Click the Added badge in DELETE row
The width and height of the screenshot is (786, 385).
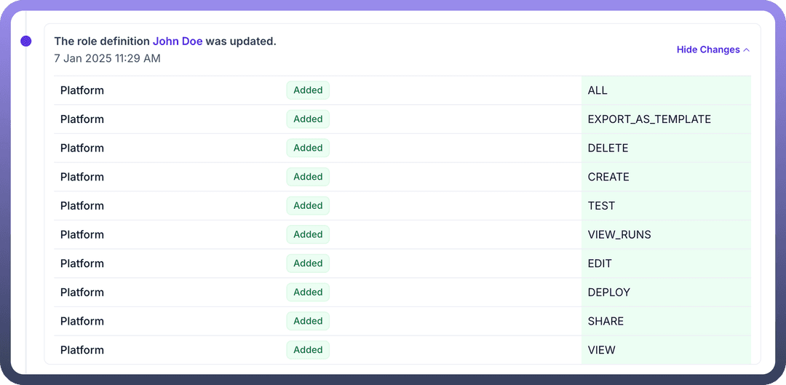pyautogui.click(x=308, y=148)
